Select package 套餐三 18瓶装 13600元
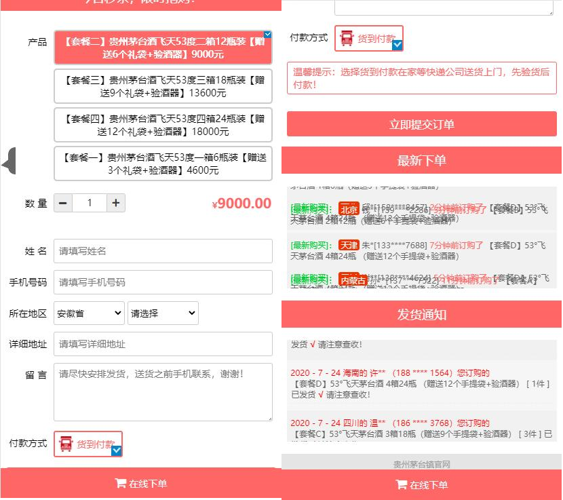Image resolution: width=563 pixels, height=500 pixels. click(x=163, y=87)
